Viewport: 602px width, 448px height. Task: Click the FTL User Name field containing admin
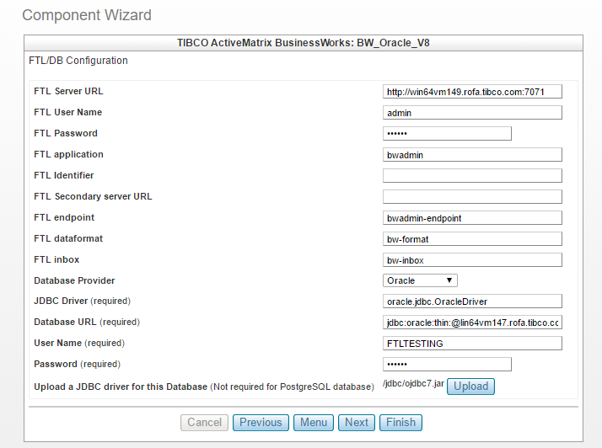point(472,113)
